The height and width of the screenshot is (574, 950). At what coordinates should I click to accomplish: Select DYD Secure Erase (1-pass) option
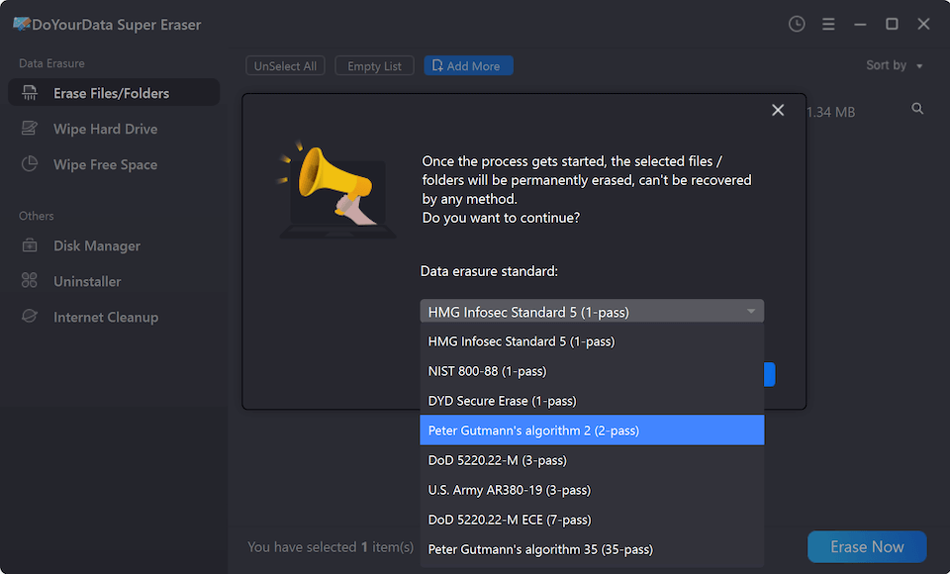[x=592, y=401]
